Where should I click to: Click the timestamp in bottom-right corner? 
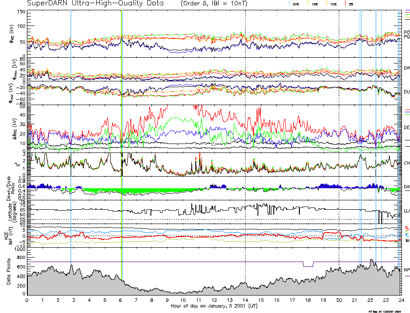(384, 311)
